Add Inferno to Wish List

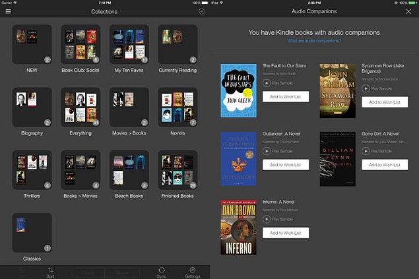[286, 233]
